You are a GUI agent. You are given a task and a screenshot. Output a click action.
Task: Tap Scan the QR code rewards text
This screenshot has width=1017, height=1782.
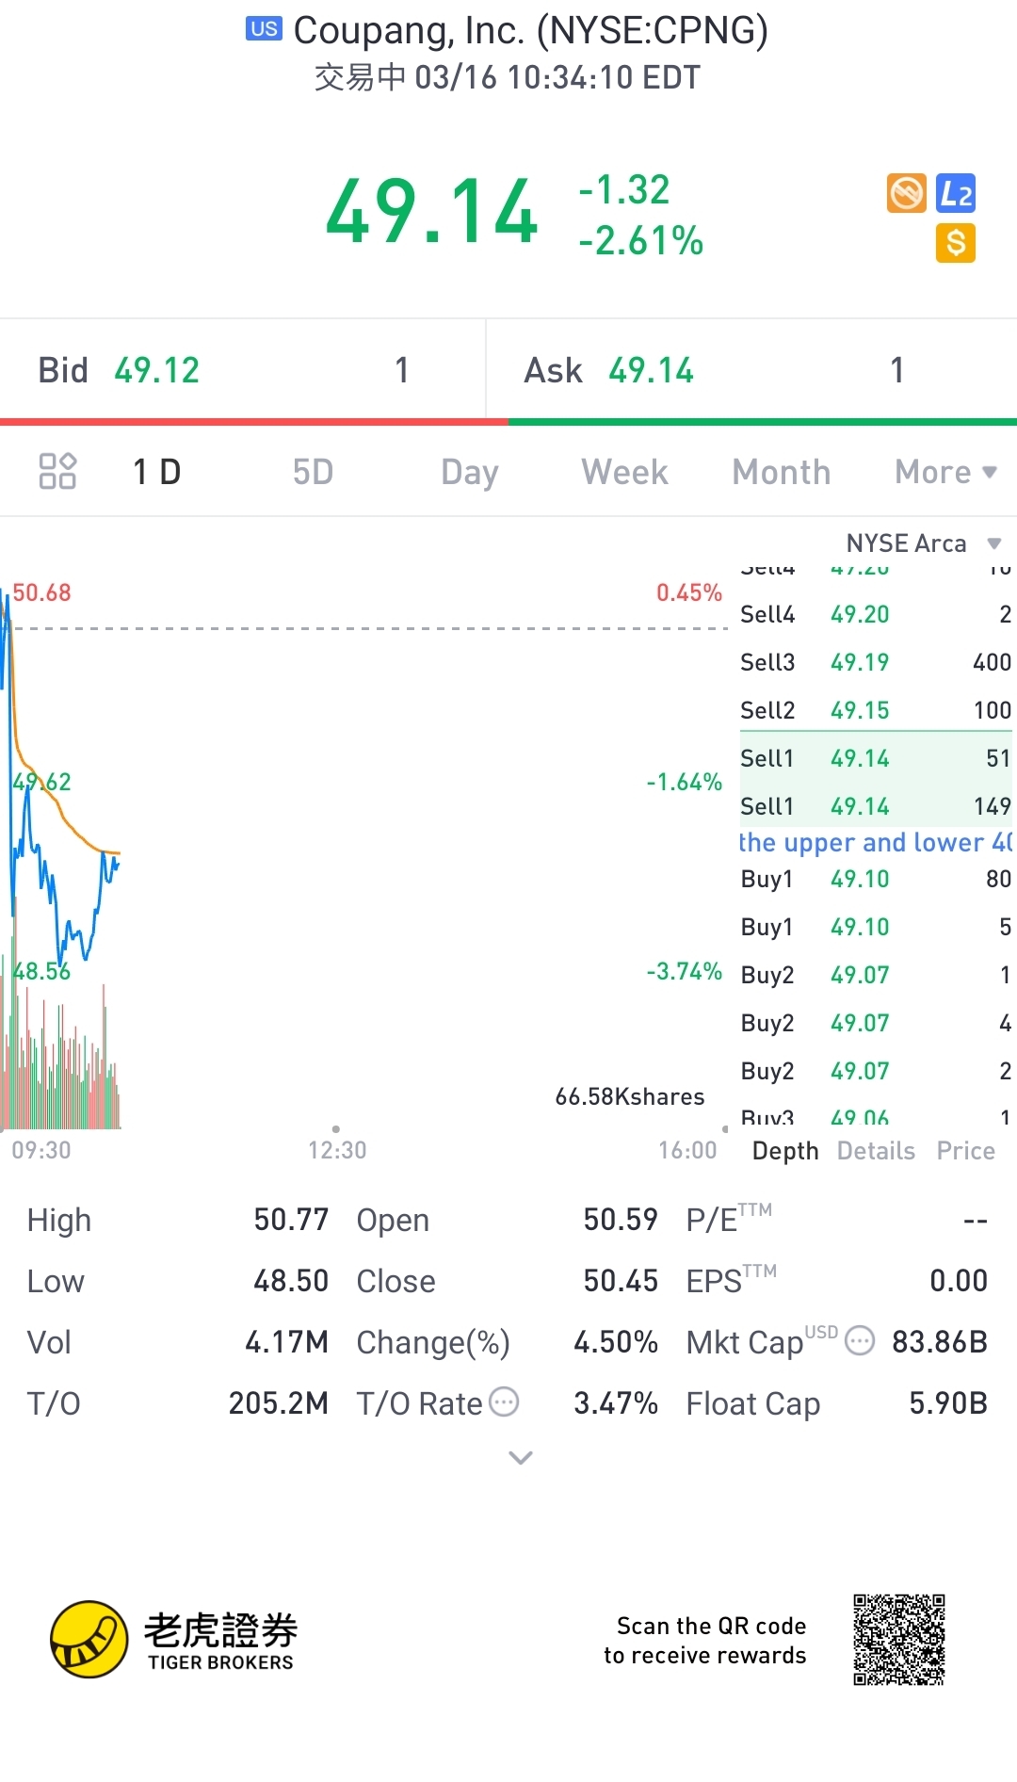point(705,1641)
